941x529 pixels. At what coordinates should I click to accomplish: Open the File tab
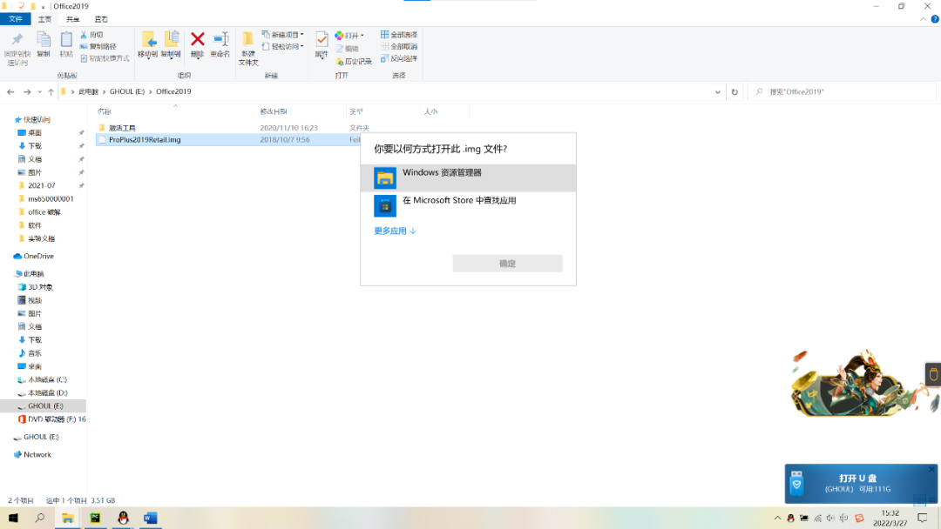tap(15, 19)
